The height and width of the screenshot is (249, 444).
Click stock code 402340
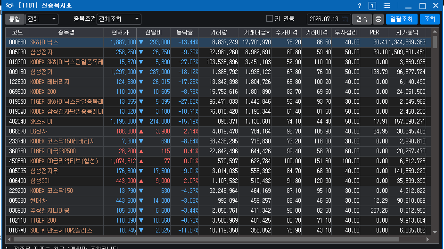(17, 122)
